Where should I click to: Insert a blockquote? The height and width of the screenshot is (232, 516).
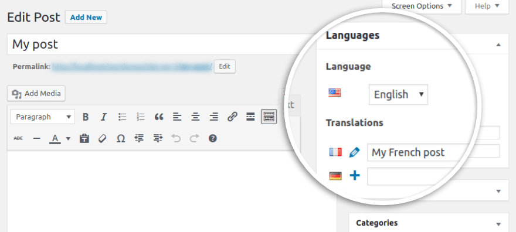click(x=159, y=117)
